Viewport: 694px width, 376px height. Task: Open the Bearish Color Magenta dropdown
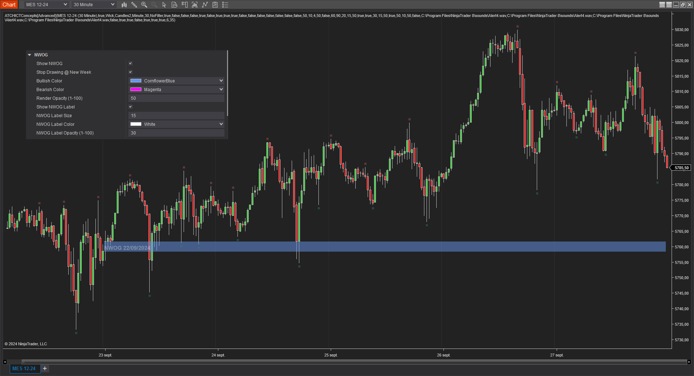[x=176, y=89]
